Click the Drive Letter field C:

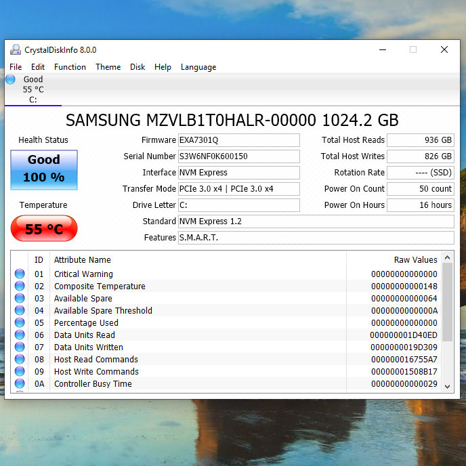click(x=239, y=205)
